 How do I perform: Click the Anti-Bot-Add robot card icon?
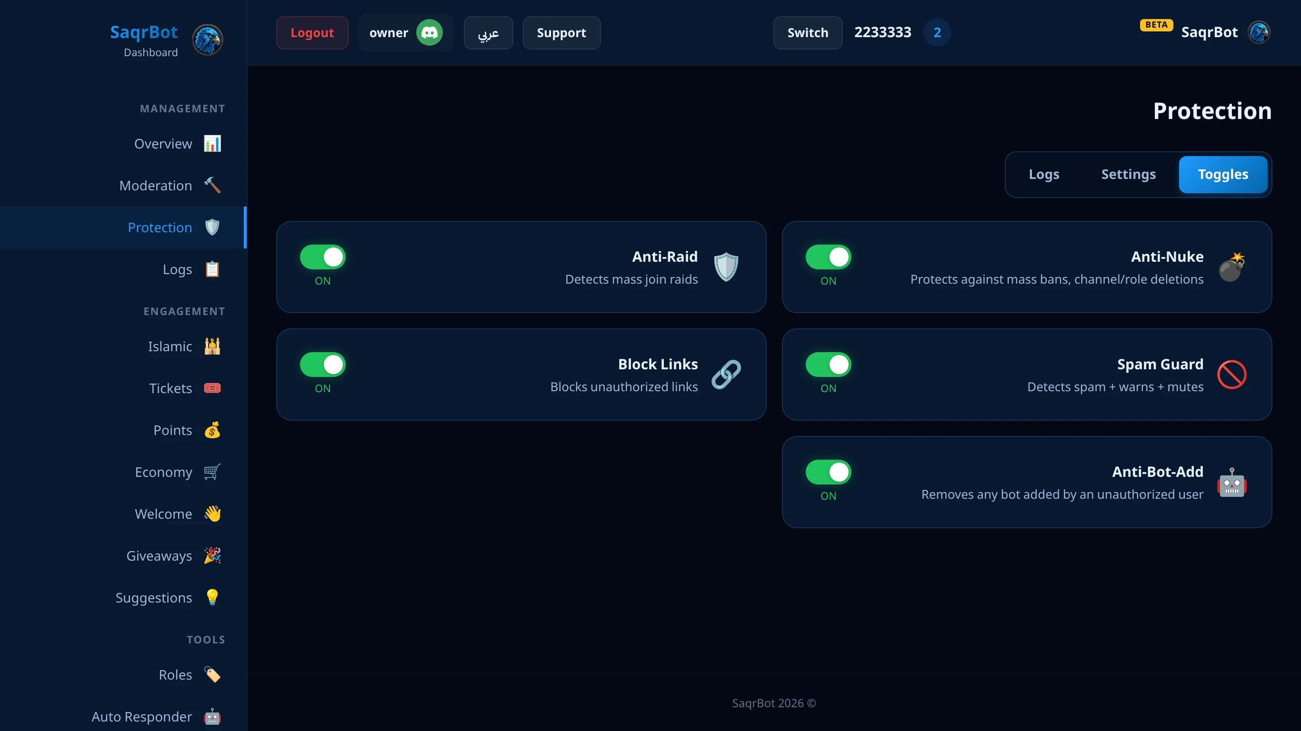pyautogui.click(x=1232, y=482)
